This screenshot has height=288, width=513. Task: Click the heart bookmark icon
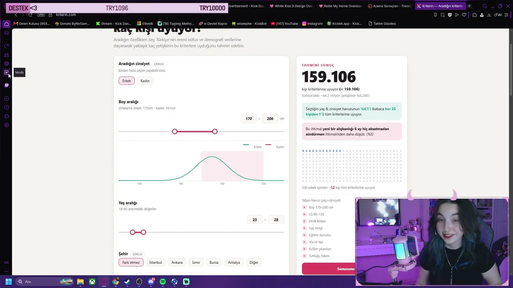click(x=464, y=15)
